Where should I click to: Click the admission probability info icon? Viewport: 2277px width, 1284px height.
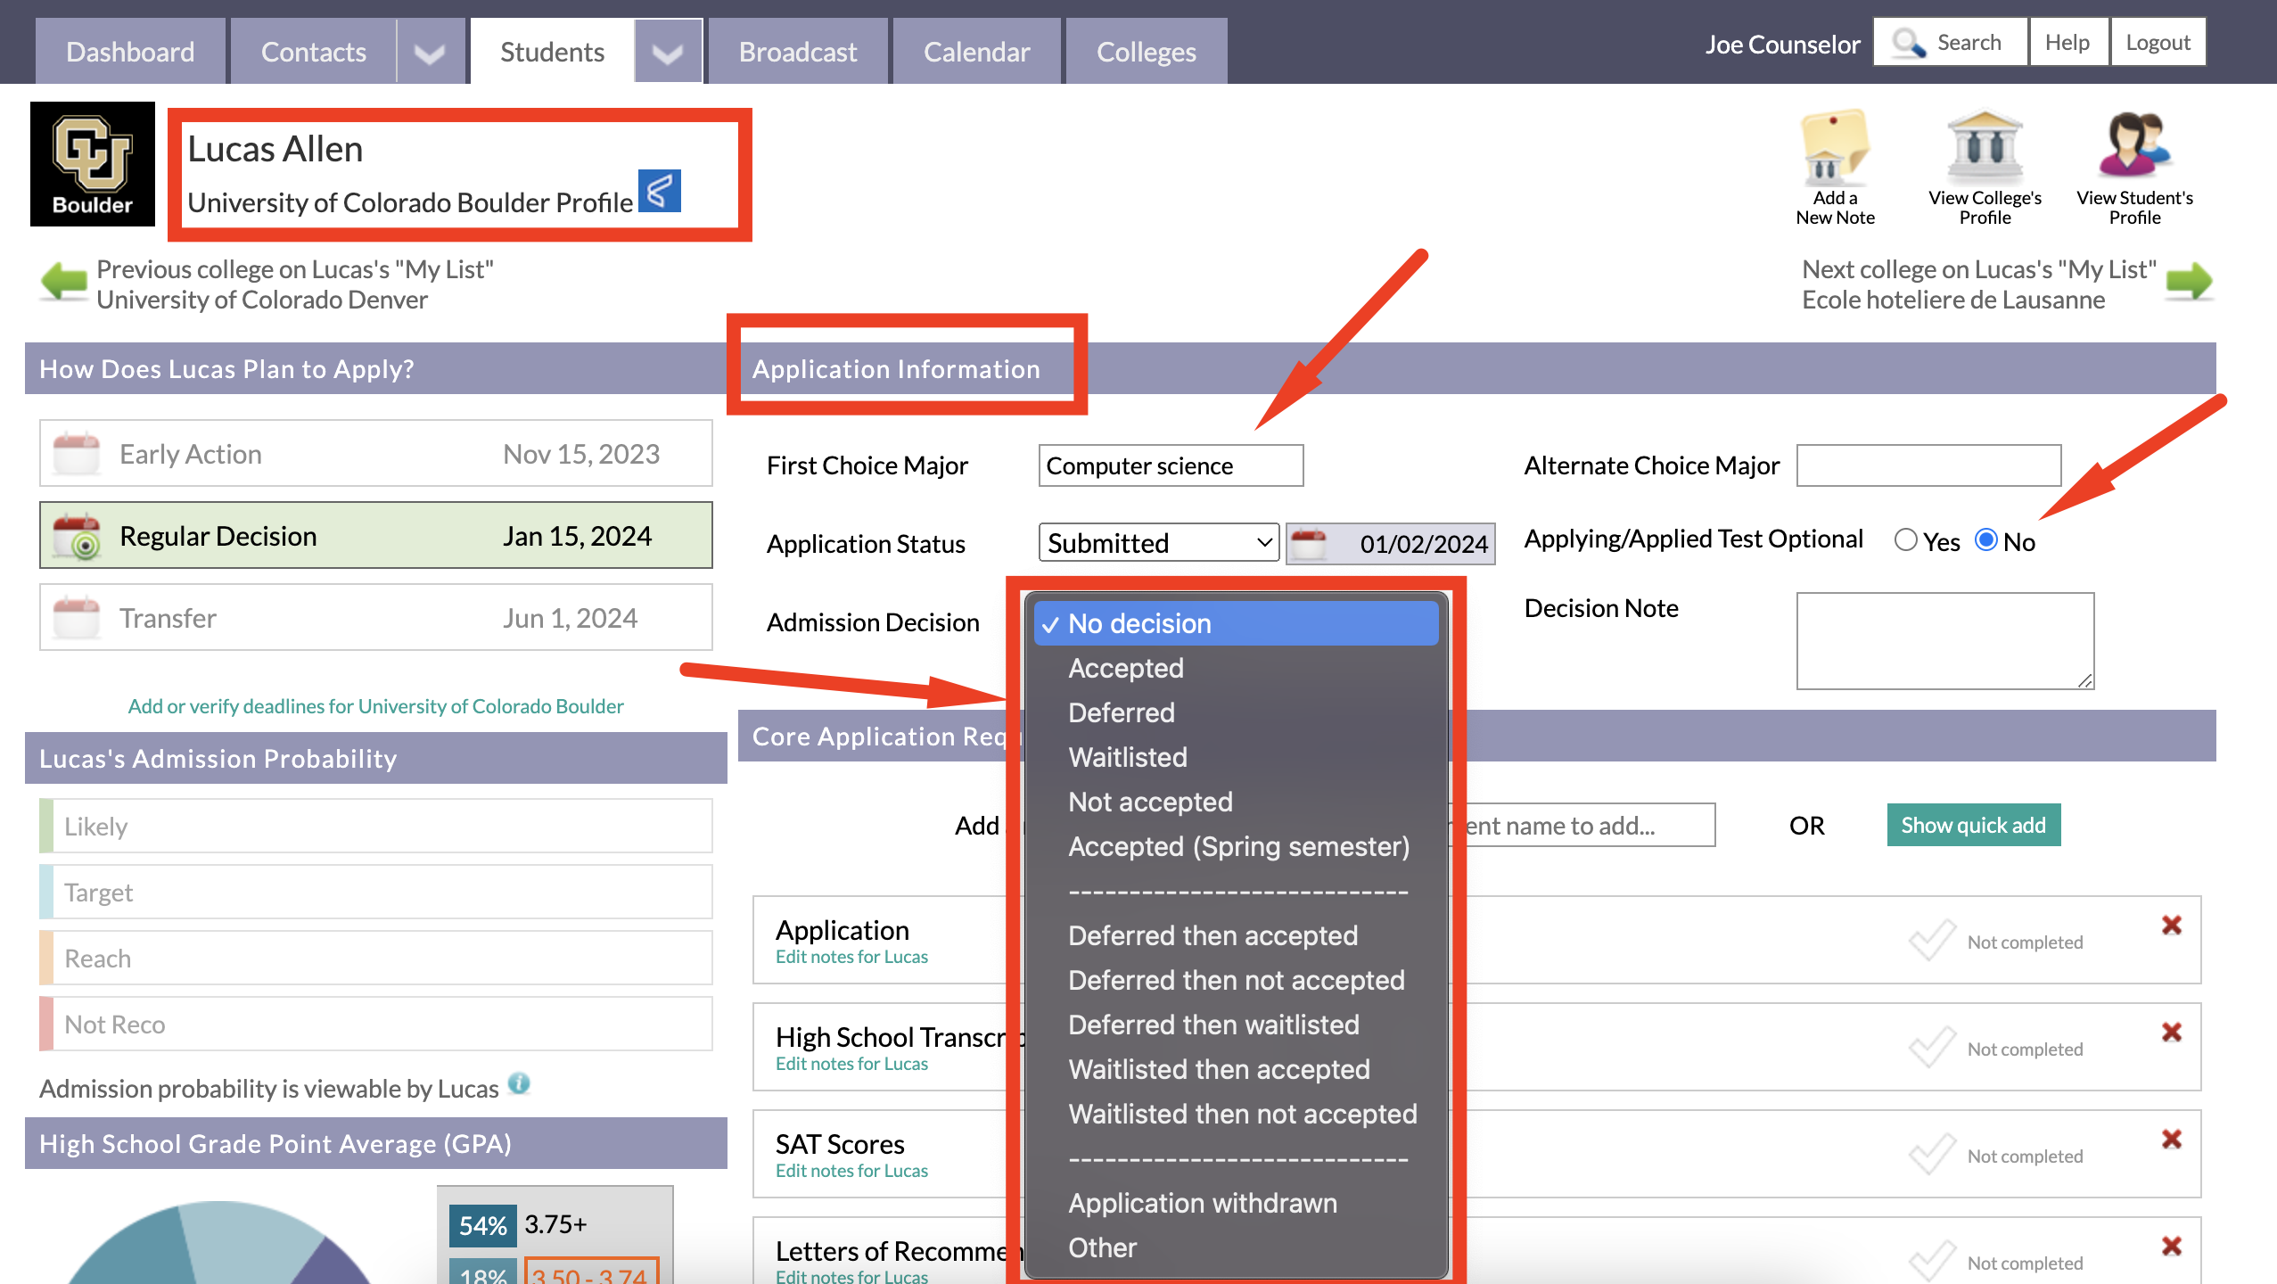[x=519, y=1083]
